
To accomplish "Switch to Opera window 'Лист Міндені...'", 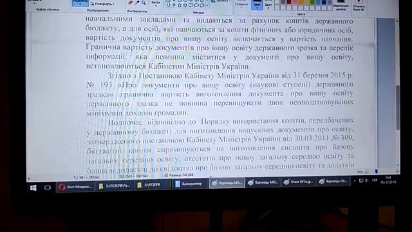I will tap(75, 187).
